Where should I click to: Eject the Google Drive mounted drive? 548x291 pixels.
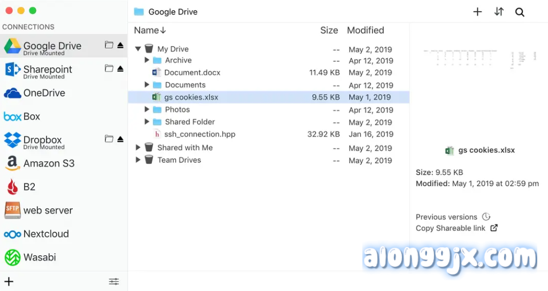(120, 45)
